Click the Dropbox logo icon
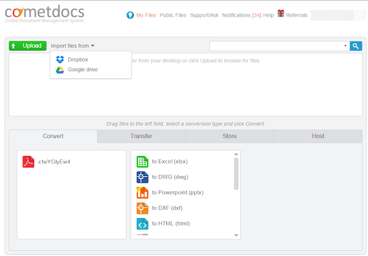 [60, 60]
